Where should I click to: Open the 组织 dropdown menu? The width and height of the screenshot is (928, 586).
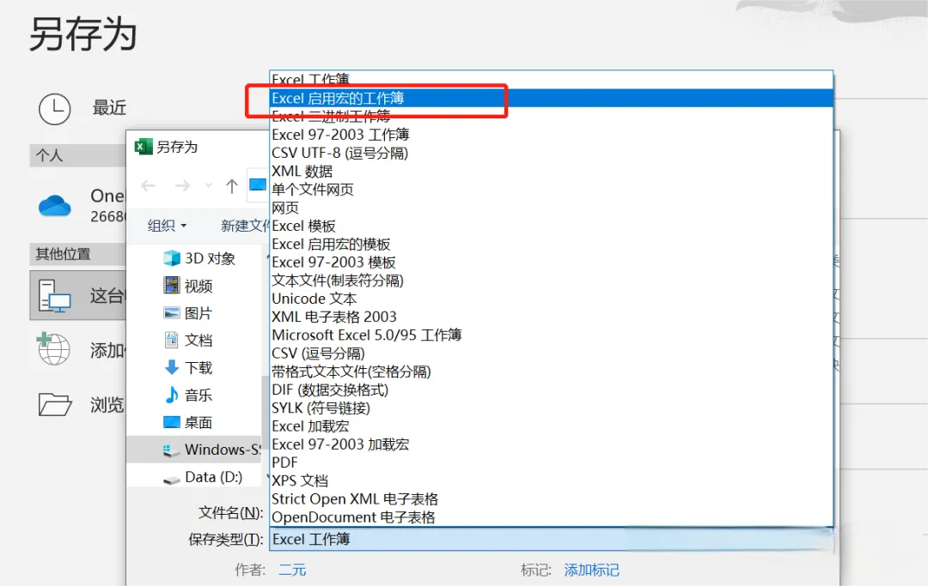(167, 226)
